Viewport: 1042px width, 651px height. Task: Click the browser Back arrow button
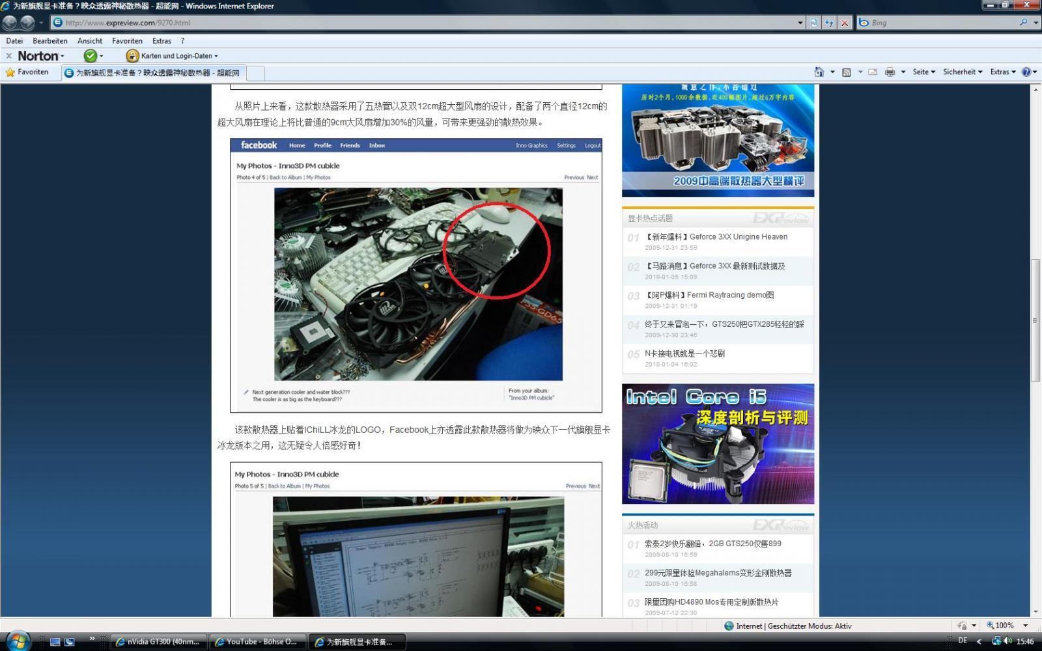click(x=9, y=22)
